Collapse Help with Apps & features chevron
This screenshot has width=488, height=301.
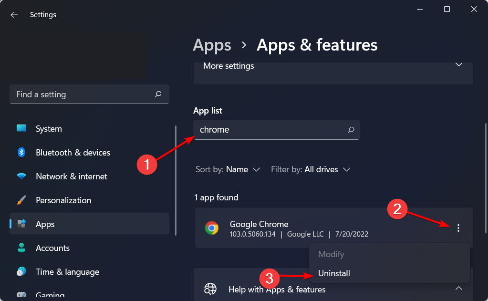coord(459,288)
